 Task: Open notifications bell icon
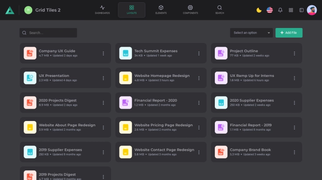point(280,10)
